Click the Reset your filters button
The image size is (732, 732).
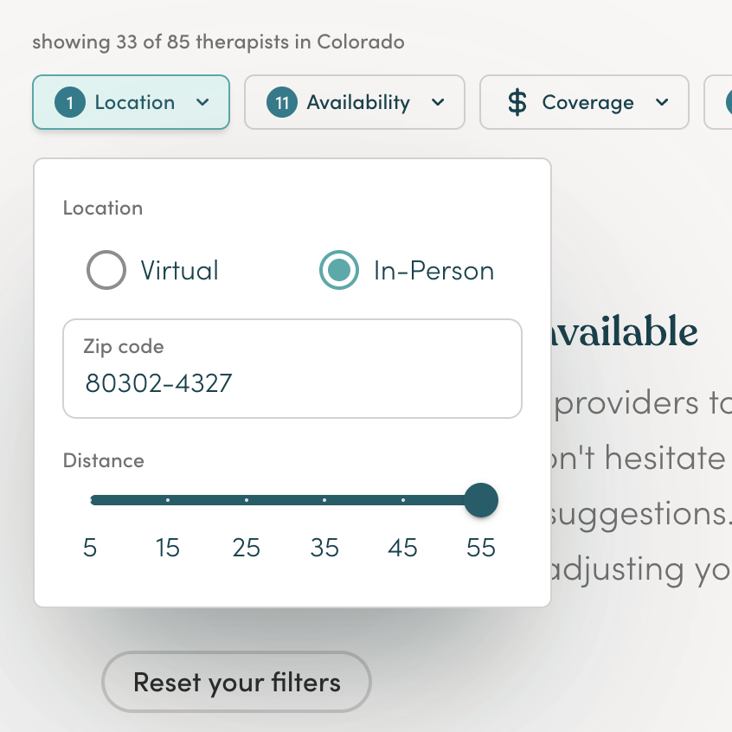tap(237, 682)
